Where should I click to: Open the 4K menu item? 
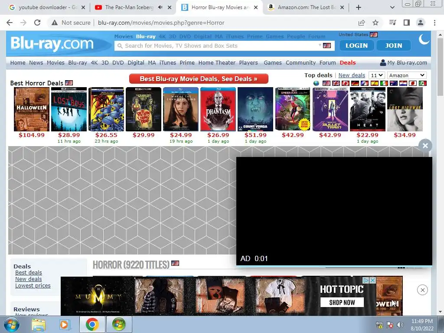[94, 62]
